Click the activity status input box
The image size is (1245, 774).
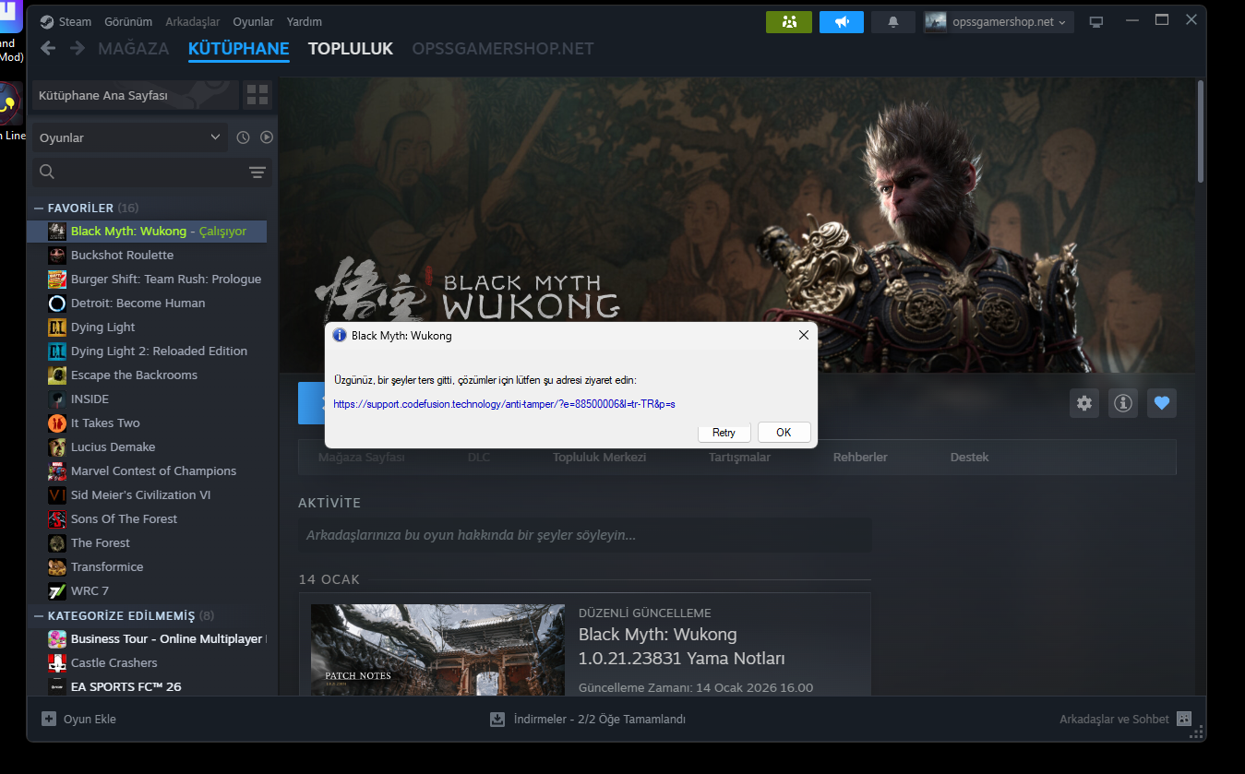(584, 535)
